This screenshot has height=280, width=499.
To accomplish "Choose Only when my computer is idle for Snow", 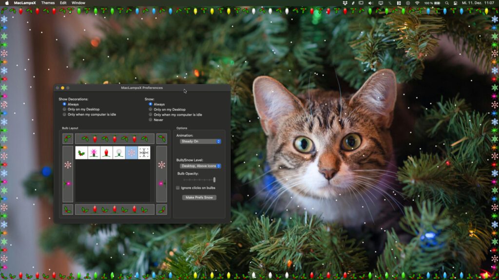I will [x=150, y=114].
